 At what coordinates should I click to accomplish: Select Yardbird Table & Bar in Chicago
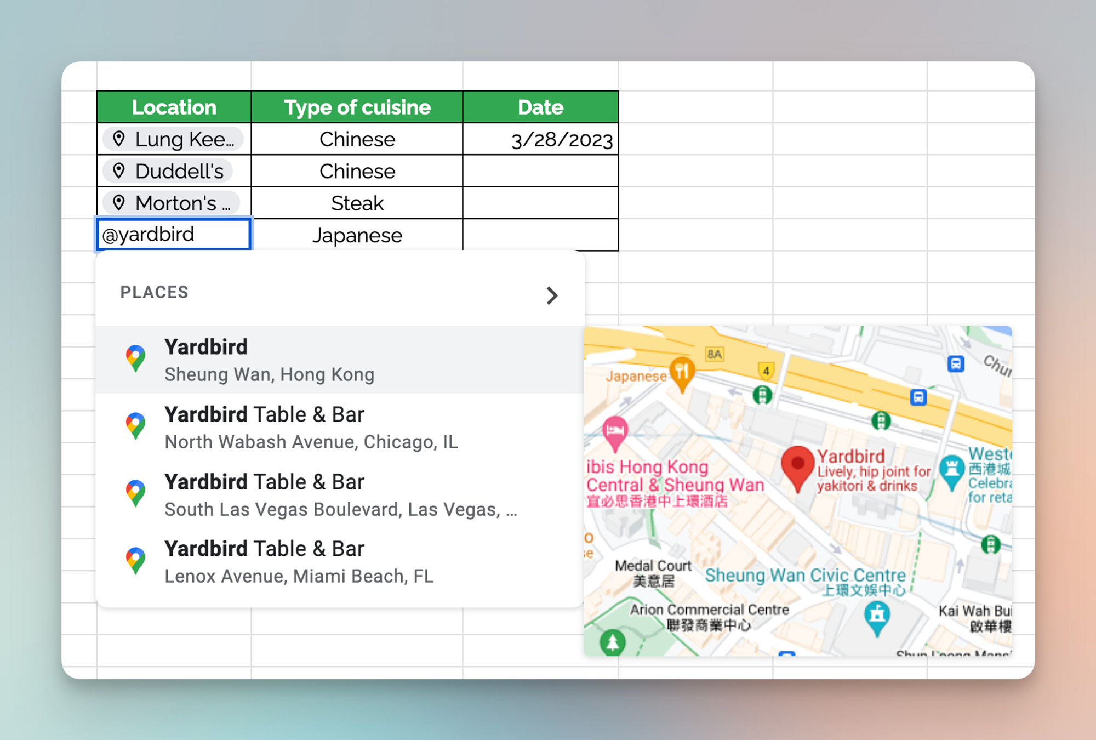[340, 427]
